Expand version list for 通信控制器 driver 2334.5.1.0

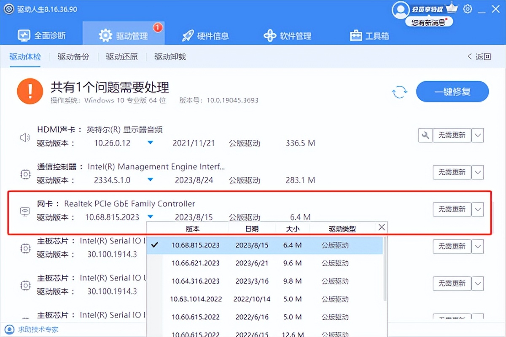pyautogui.click(x=151, y=180)
